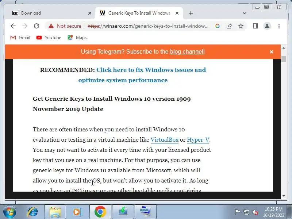Reload the current page
This screenshot has width=292, height=219.
point(36,26)
